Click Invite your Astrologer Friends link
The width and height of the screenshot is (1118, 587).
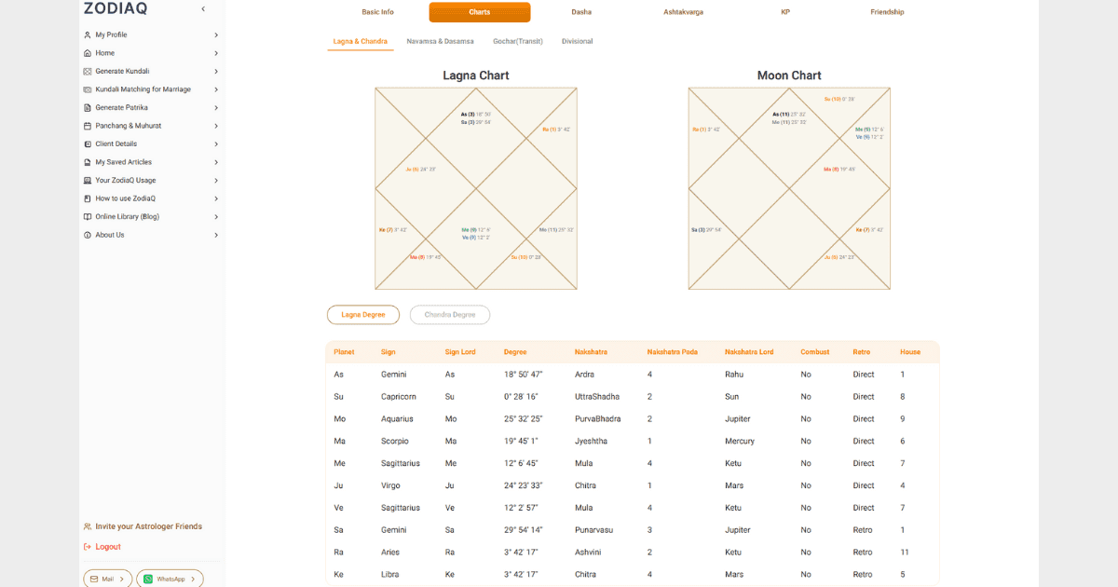pos(148,526)
